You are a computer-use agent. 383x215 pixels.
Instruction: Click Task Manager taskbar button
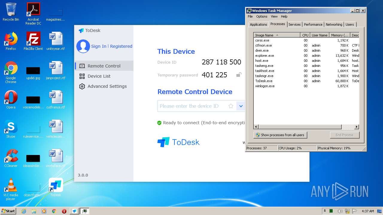(85, 211)
